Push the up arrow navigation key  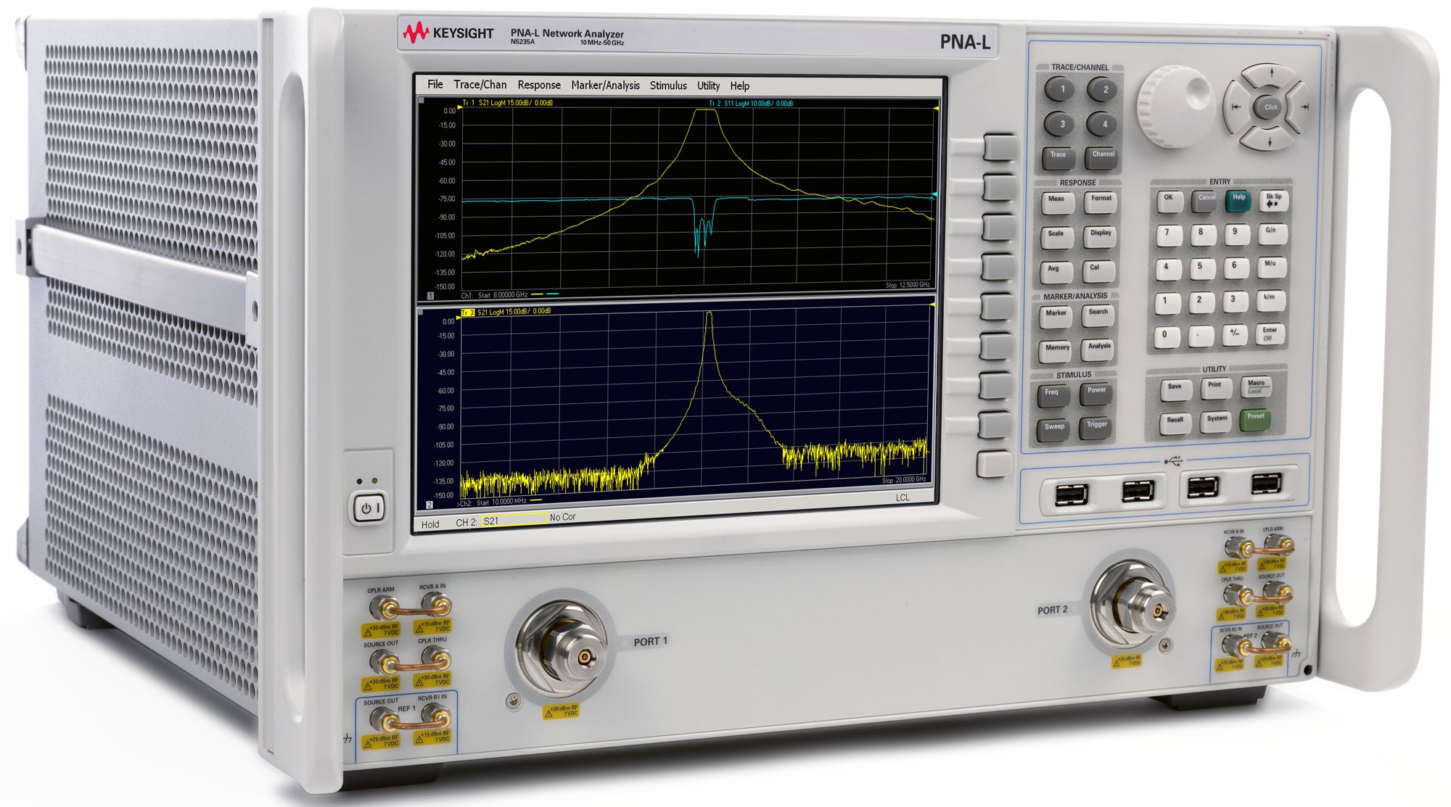pos(1271,74)
